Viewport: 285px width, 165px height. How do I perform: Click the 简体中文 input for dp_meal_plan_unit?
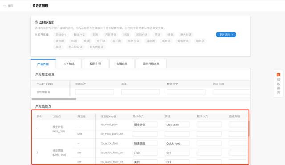(x=145, y=134)
